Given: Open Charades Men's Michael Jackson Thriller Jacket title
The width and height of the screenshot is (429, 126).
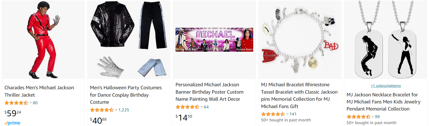Looking at the screenshot, I should [39, 91].
